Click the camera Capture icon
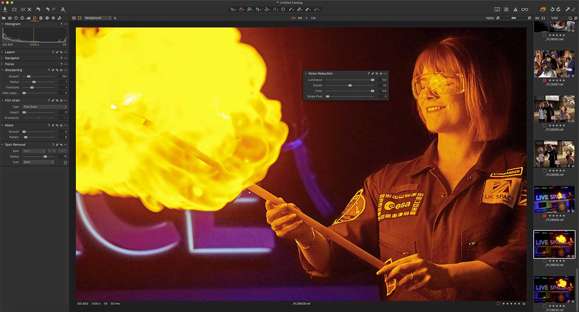Image resolution: width=579 pixels, height=312 pixels. 14,9
